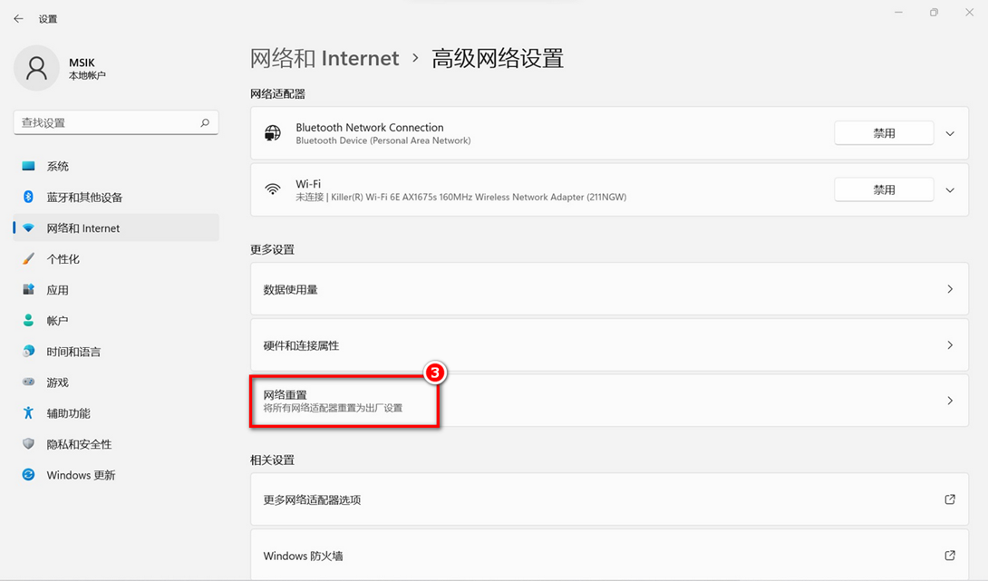Expand the Wi-Fi adapter details chevron
The height and width of the screenshot is (581, 988).
pos(949,190)
